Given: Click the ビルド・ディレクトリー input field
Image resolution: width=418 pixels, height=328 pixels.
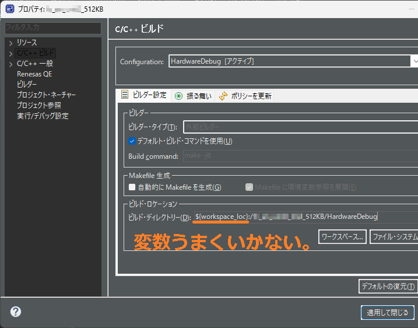Looking at the screenshot, I should pos(303,217).
